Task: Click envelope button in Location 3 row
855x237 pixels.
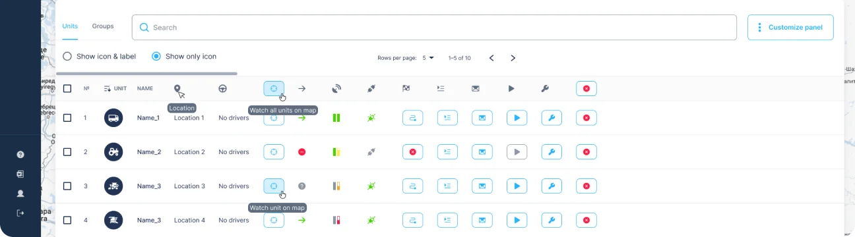Action: point(482,186)
